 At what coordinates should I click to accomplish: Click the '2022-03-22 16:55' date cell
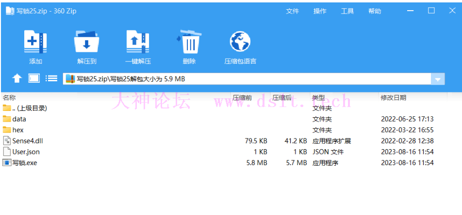(408, 130)
